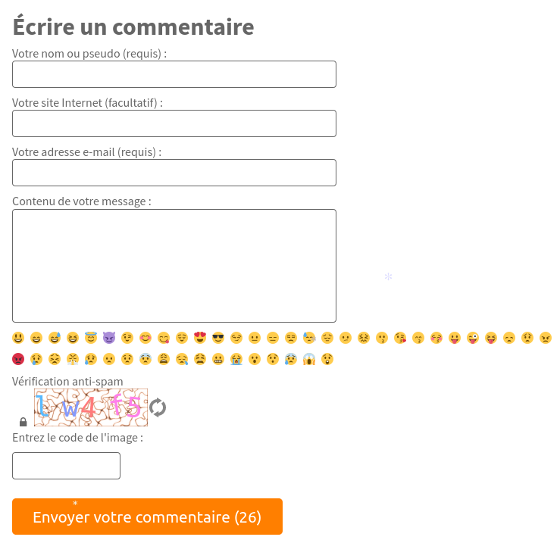Insert the heart-eyes emoji
The height and width of the screenshot is (540, 560).
(x=200, y=338)
